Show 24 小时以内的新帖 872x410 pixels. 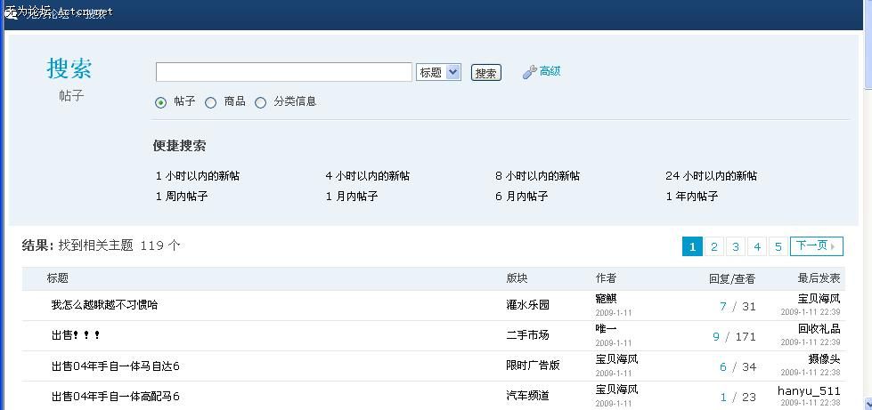tap(711, 176)
